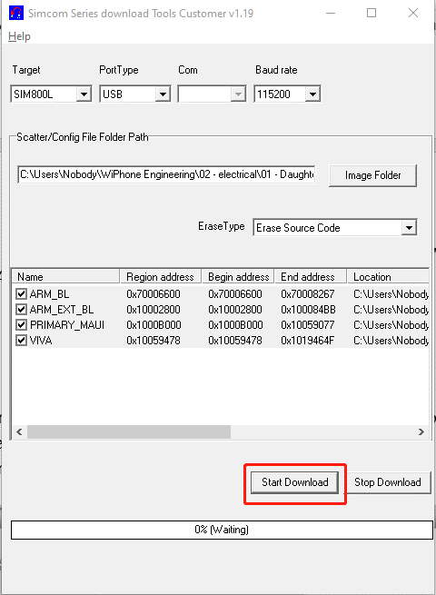This screenshot has height=595, width=436.
Task: Click the right scroll arrow of the list
Action: click(421, 431)
